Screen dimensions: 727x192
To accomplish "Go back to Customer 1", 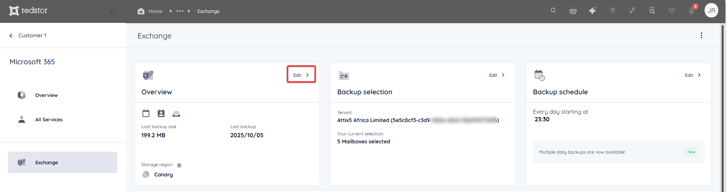I will point(28,35).
